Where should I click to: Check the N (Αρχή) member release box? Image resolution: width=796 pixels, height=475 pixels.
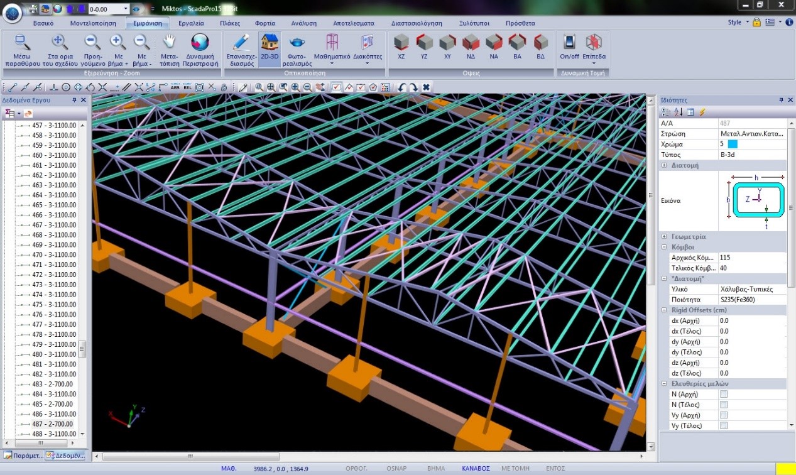coord(723,394)
